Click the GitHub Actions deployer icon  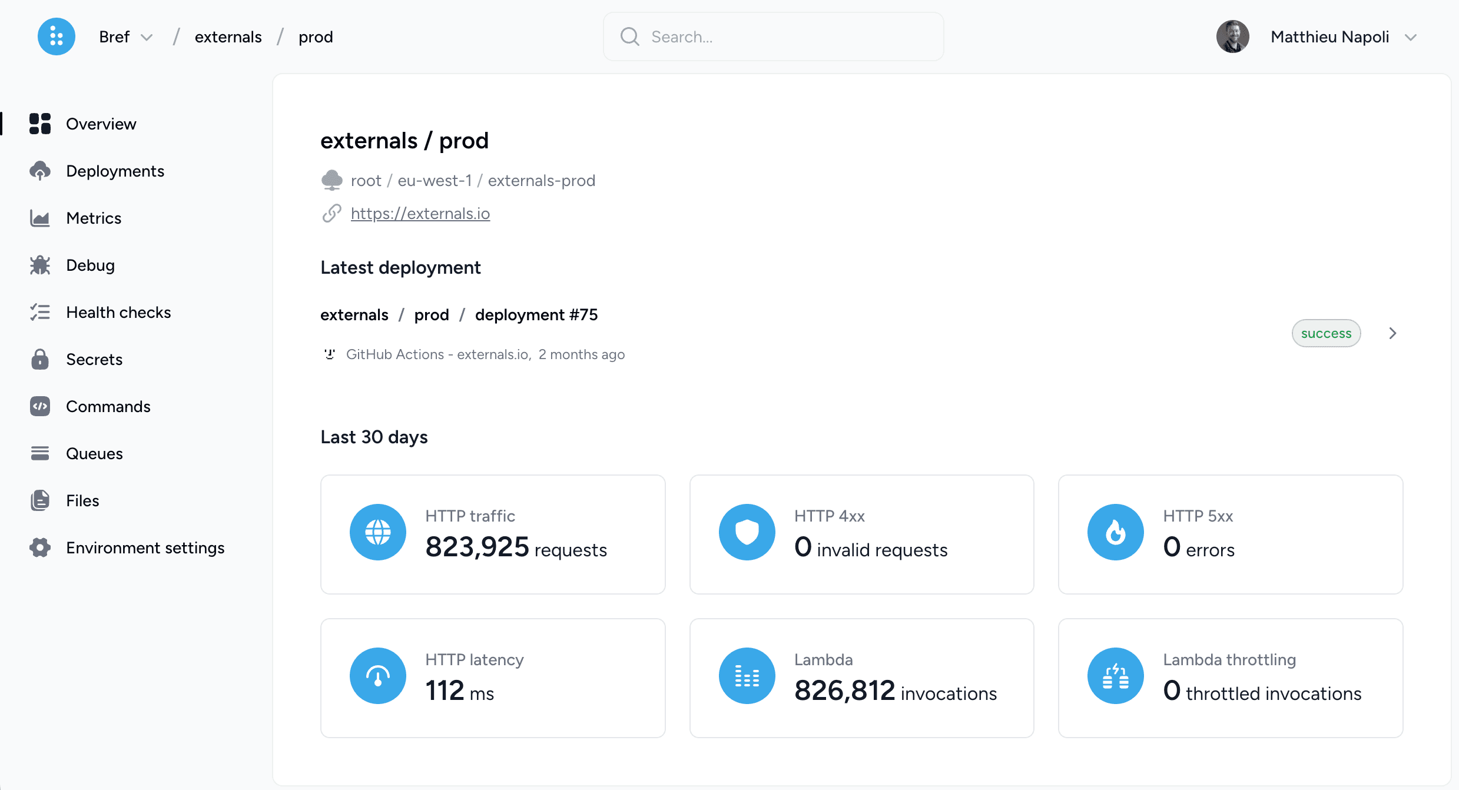(330, 354)
